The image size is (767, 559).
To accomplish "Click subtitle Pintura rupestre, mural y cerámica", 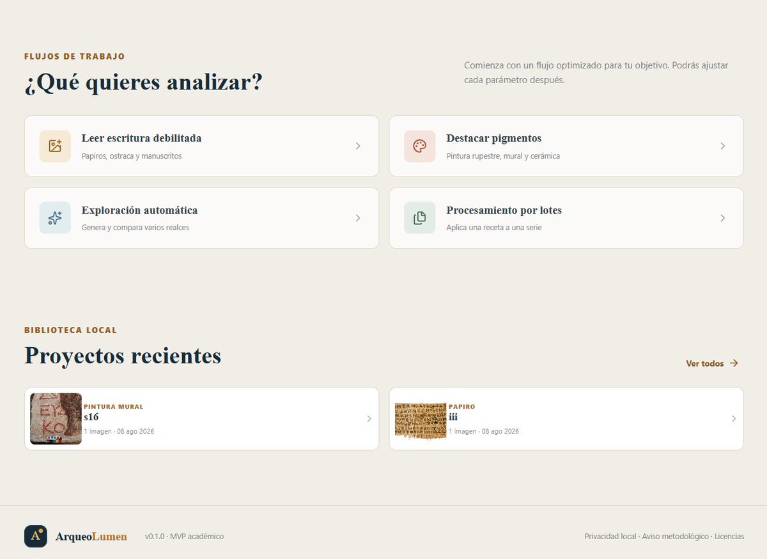I will point(503,156).
